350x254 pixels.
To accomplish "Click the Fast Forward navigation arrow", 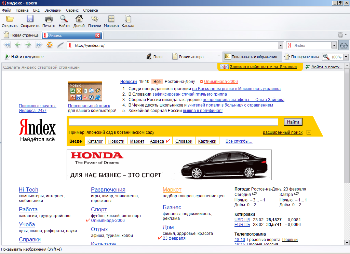I will (39, 45).
